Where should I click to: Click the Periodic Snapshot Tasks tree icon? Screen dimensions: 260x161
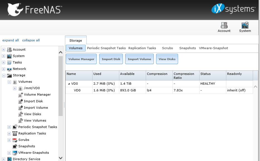click(x=15, y=127)
